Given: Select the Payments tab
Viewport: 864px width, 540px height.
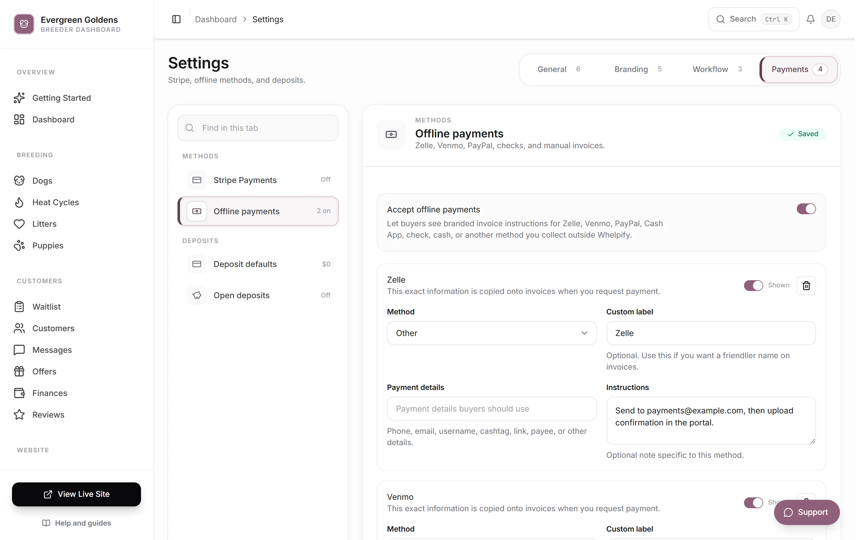Looking at the screenshot, I should [x=799, y=69].
